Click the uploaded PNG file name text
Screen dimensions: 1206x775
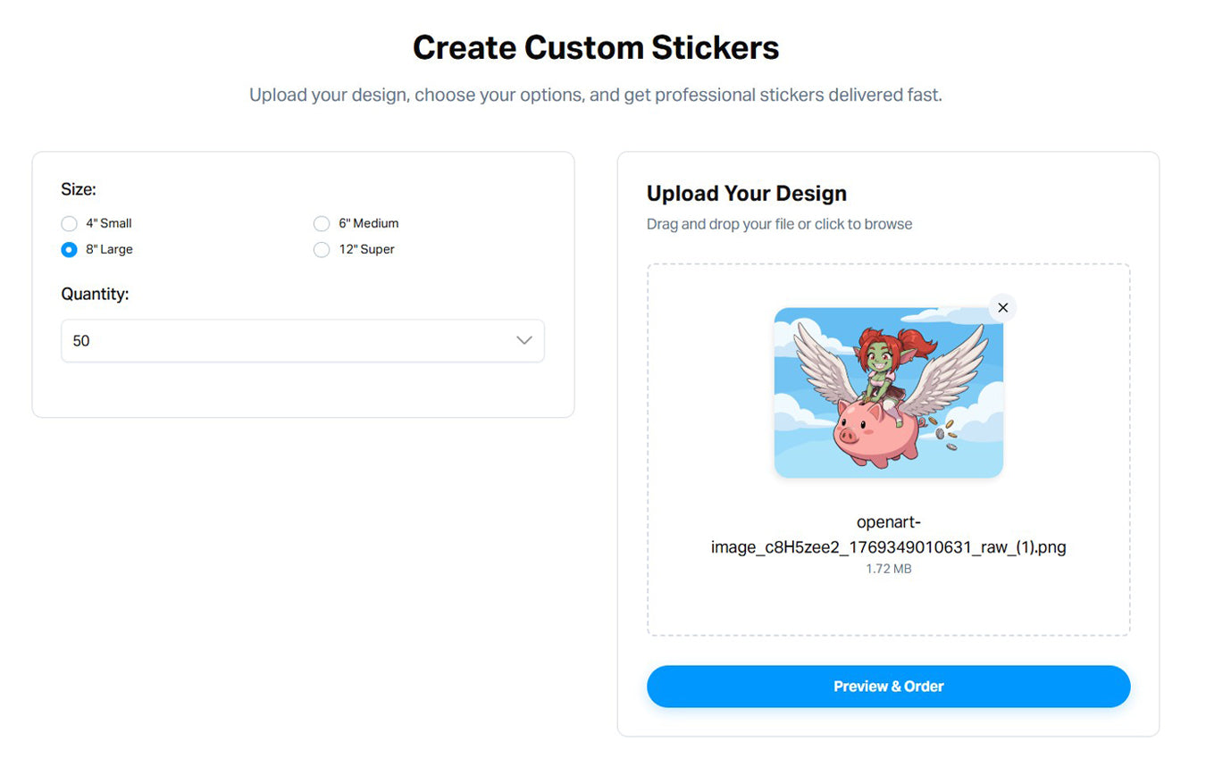pyautogui.click(x=888, y=535)
